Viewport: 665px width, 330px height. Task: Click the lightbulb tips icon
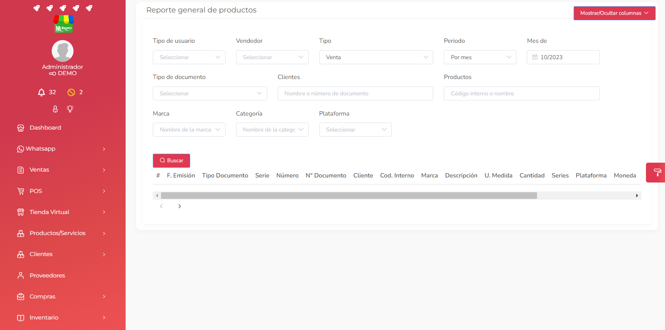point(70,109)
